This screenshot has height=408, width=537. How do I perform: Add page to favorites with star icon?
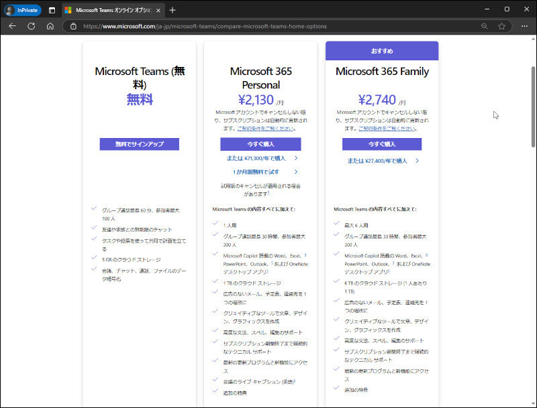(501, 26)
